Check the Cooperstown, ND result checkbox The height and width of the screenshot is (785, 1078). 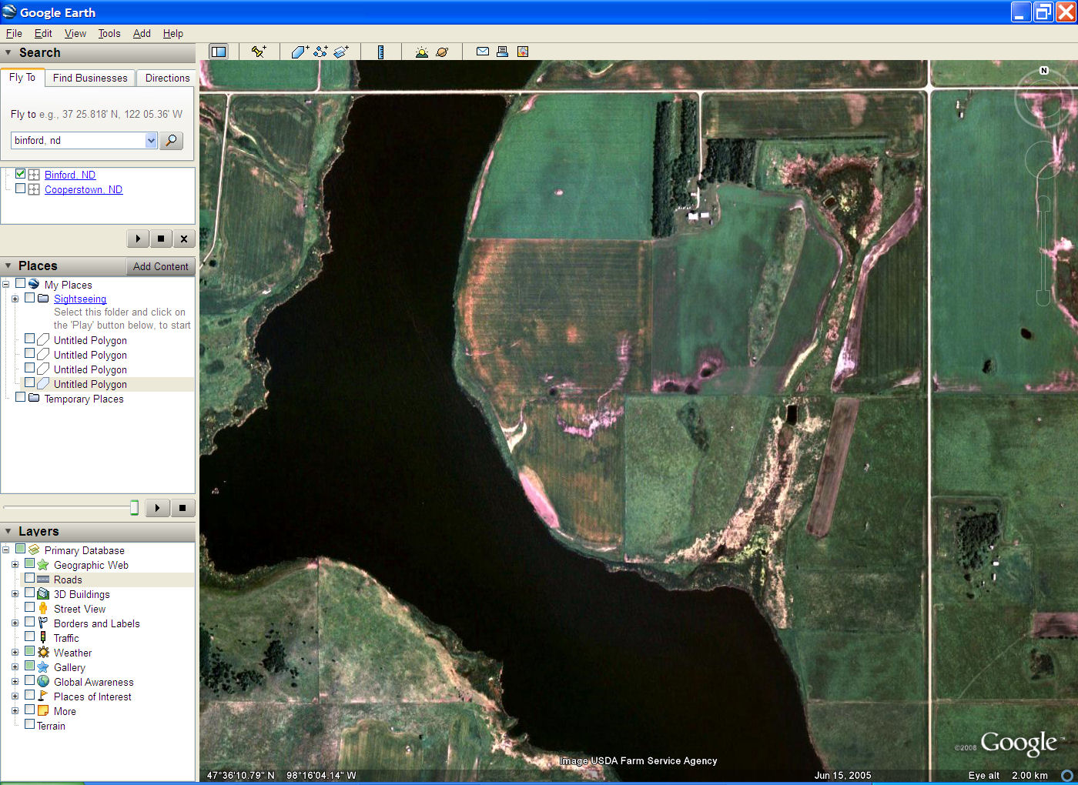pyautogui.click(x=20, y=189)
